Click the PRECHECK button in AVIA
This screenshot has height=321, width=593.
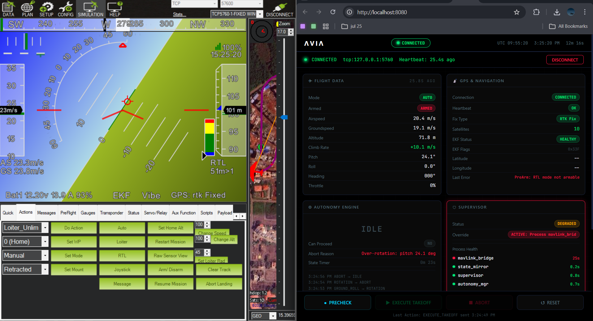pyautogui.click(x=337, y=303)
